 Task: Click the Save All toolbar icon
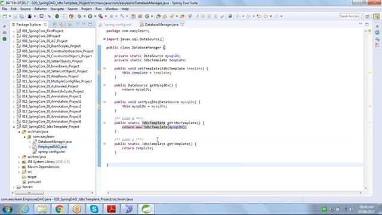21,16
